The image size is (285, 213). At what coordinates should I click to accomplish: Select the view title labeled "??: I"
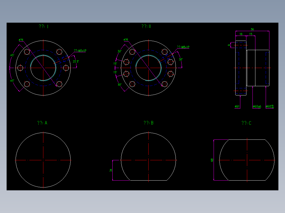pyautogui.click(x=43, y=26)
